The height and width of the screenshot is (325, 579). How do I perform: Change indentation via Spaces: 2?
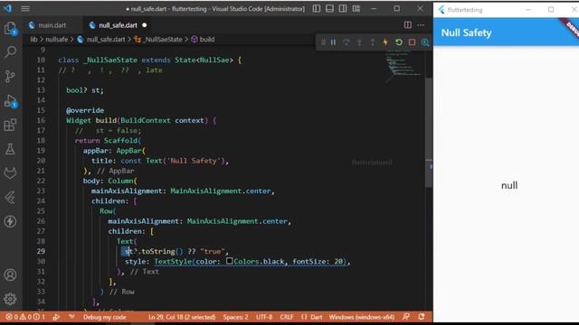tap(235, 317)
